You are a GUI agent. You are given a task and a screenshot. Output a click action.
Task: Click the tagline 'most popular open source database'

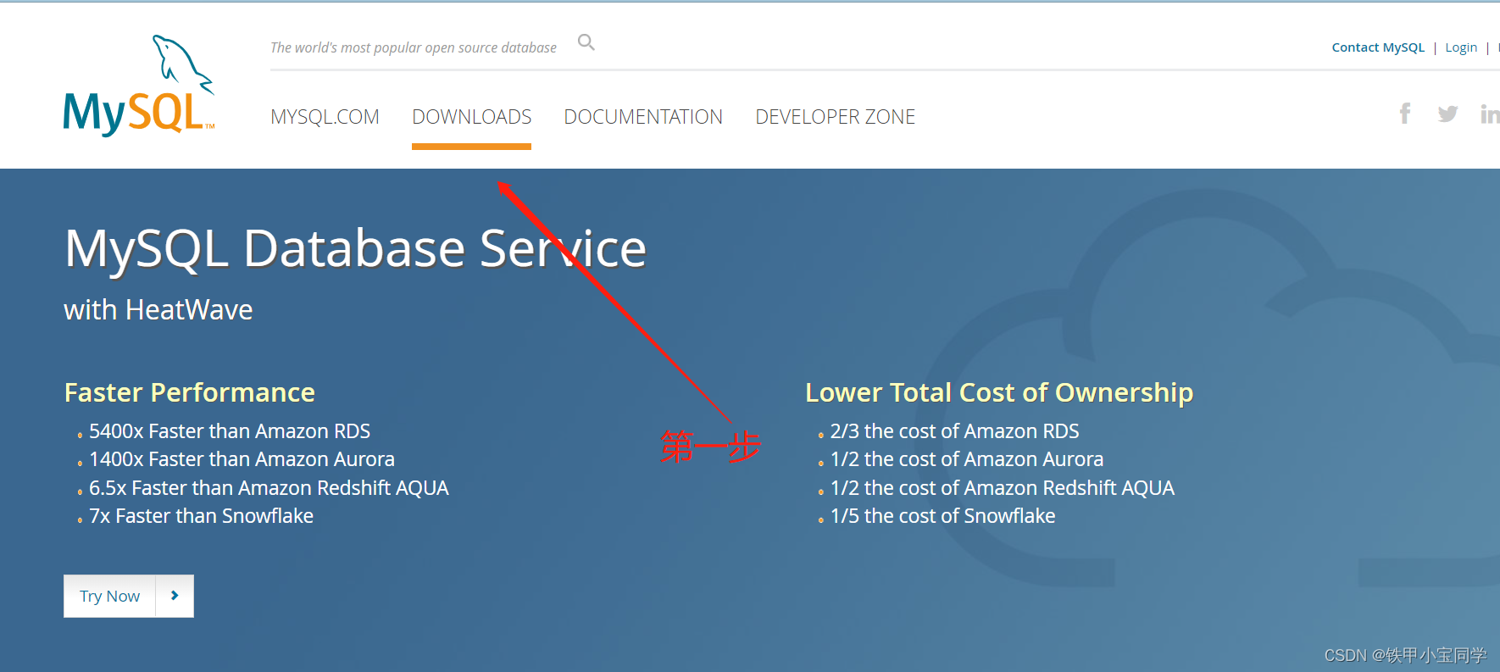448,47
